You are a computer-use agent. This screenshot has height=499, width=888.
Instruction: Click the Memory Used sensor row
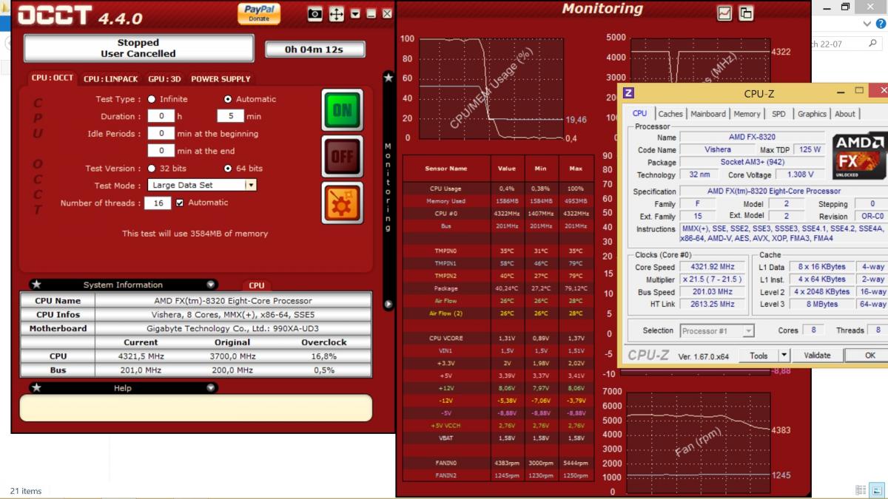tap(498, 201)
